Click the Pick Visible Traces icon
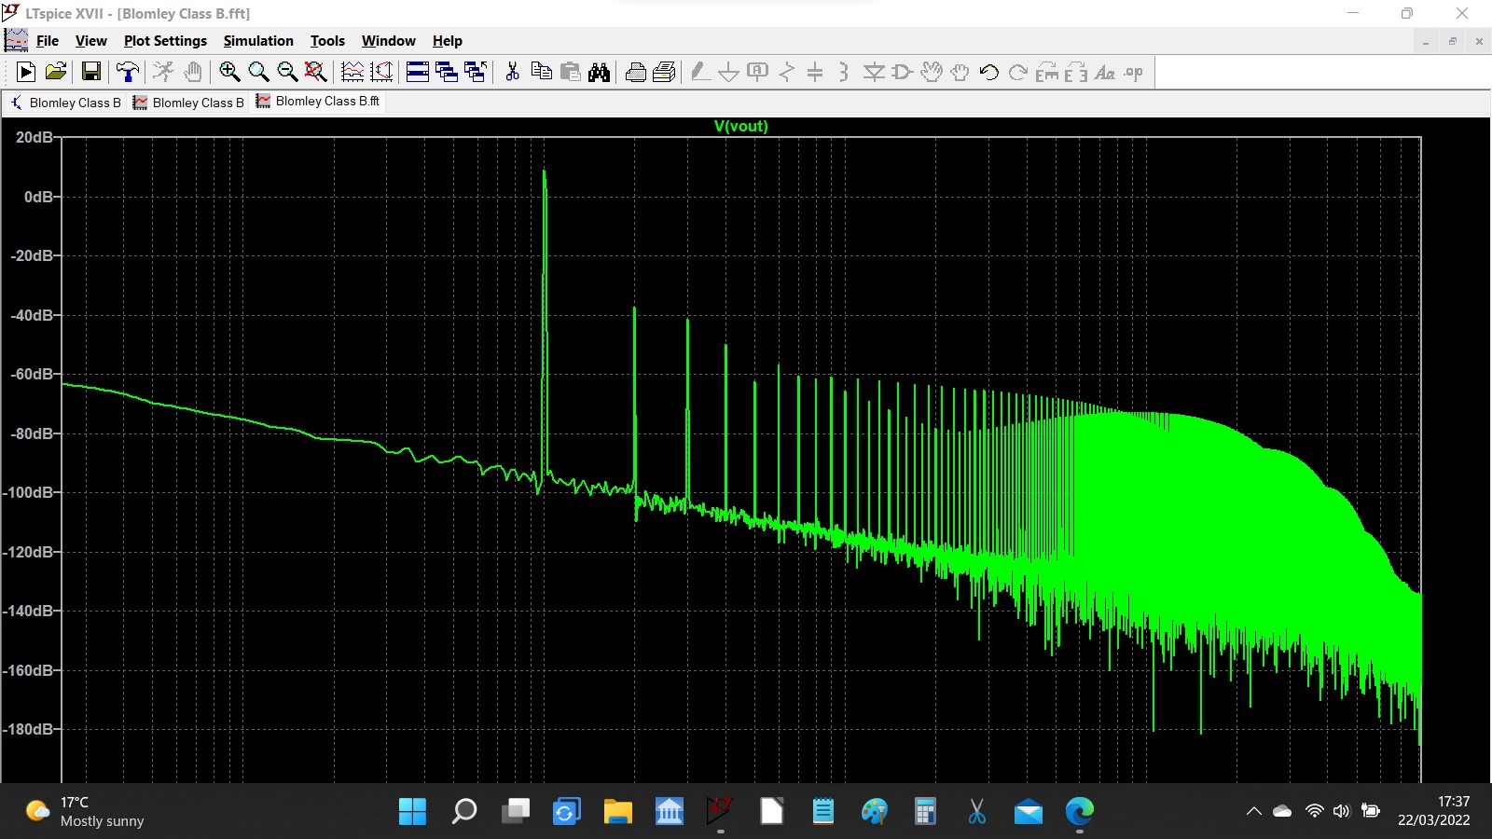The height and width of the screenshot is (839, 1492). [x=352, y=72]
